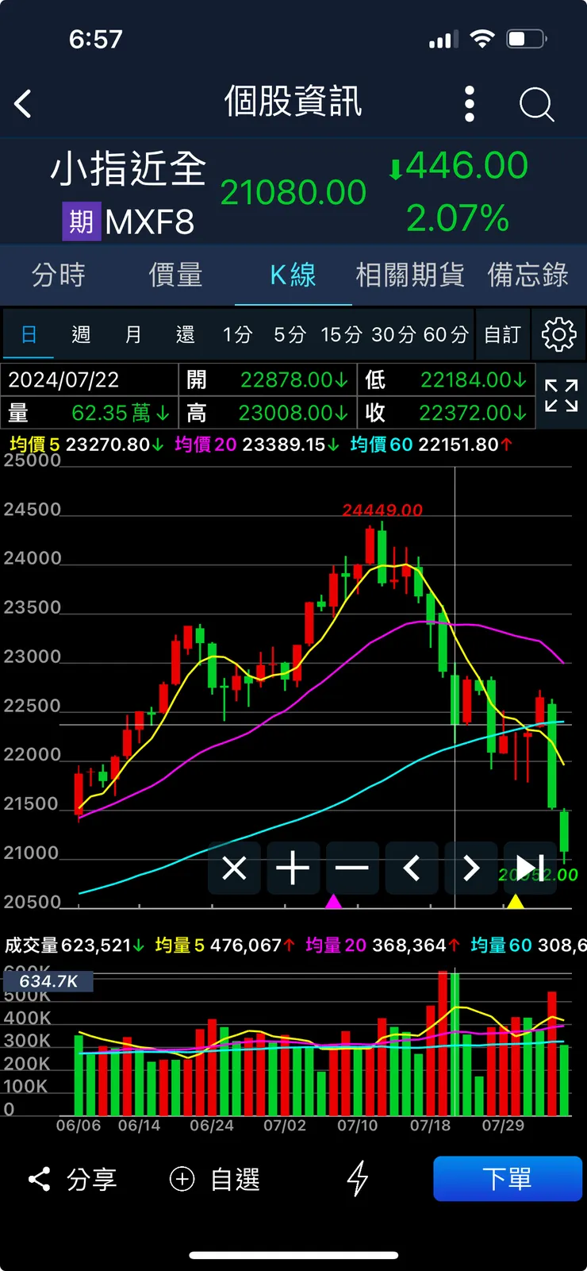Tap the 07/18 date axis label

click(x=430, y=1126)
